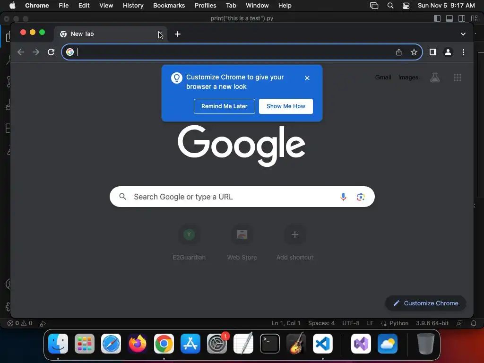Open Visual Studio Code from the Dock

pyautogui.click(x=322, y=344)
